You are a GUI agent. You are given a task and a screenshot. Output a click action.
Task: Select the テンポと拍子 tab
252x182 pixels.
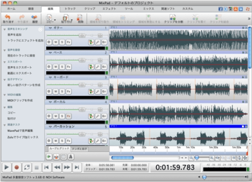coord(80,149)
